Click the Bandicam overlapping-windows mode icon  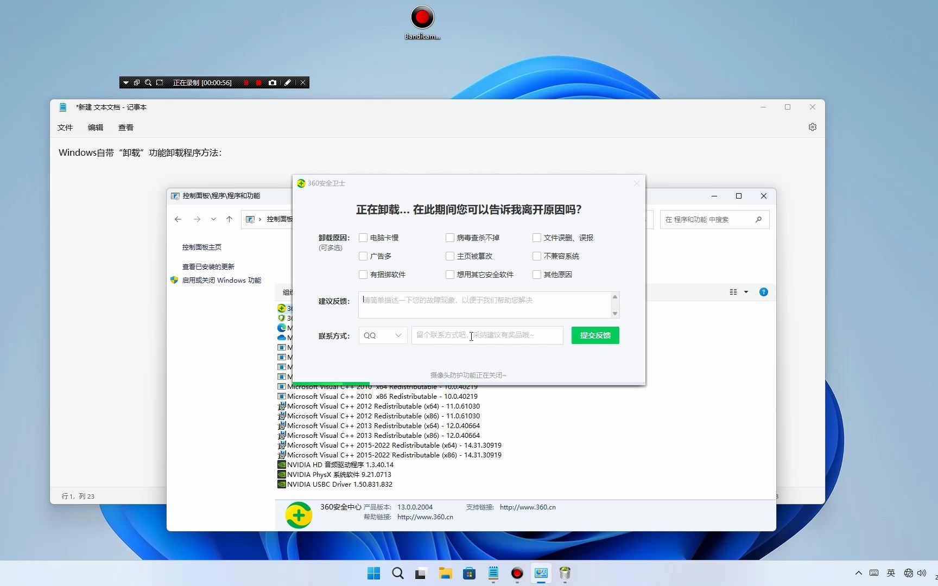pos(137,83)
